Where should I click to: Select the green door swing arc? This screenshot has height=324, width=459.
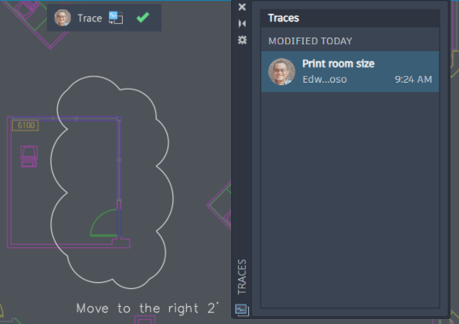(x=103, y=223)
